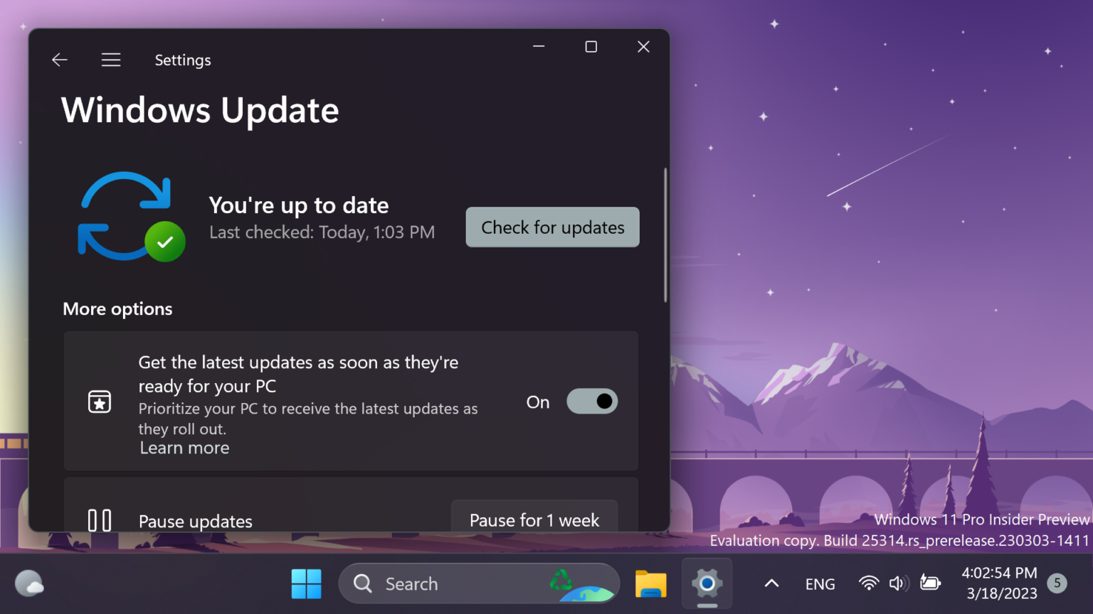The width and height of the screenshot is (1093, 614).
Task: Click the Settings gear taskbar icon
Action: [x=707, y=583]
